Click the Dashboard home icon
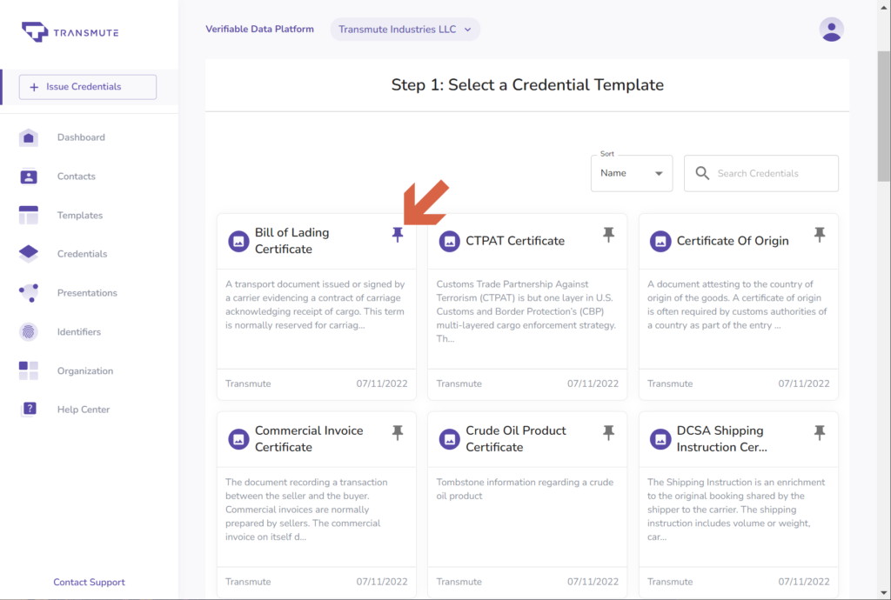The height and width of the screenshot is (600, 891). pos(29,137)
